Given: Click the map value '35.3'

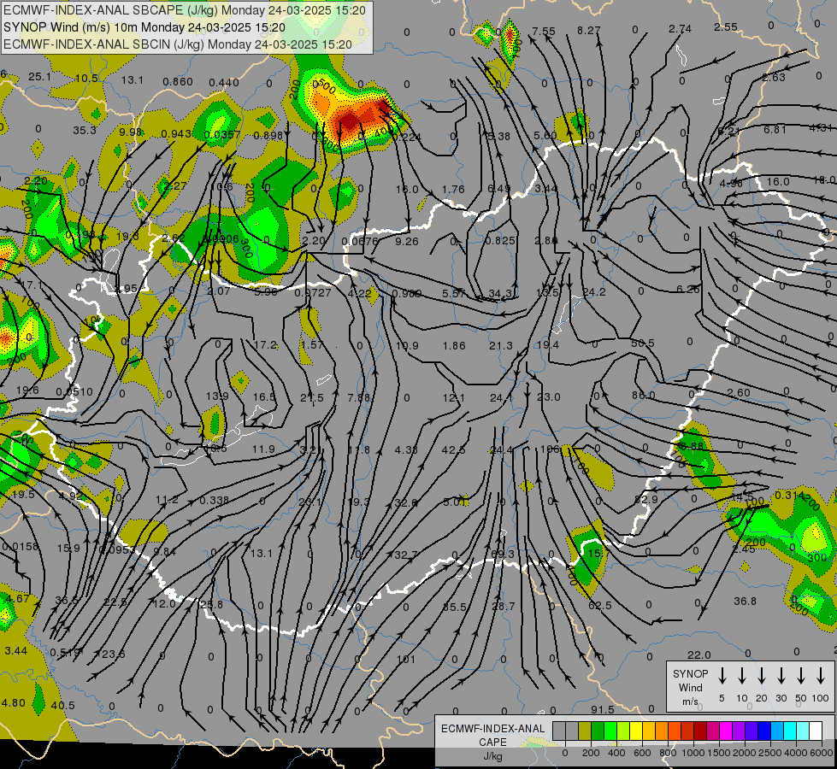Looking at the screenshot, I should [x=85, y=130].
